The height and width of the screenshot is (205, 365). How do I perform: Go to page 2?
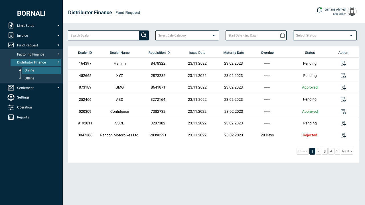(x=319, y=151)
